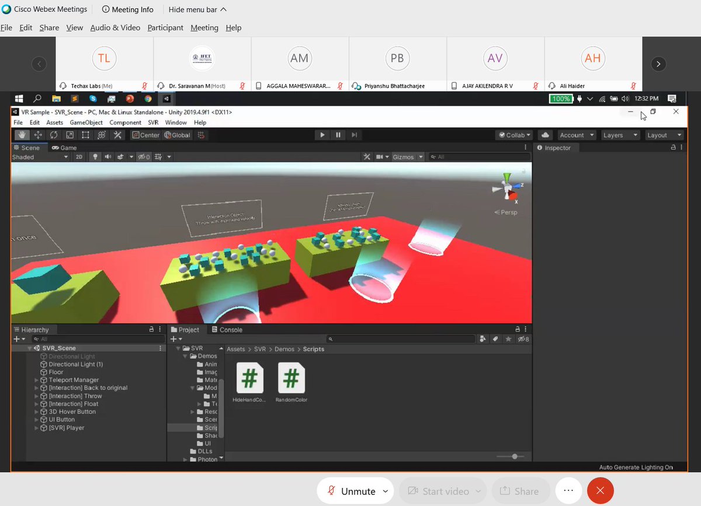Toggle scene audio with the speaker icon
Image resolution: width=701 pixels, height=506 pixels.
pos(107,156)
